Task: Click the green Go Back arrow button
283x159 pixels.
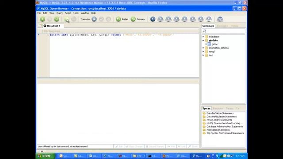Action: 42,19
